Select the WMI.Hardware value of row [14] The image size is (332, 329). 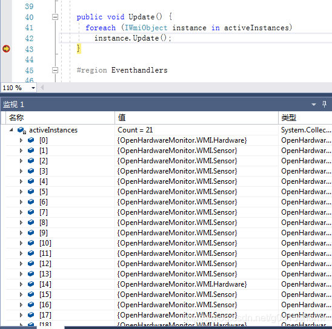click(x=182, y=284)
